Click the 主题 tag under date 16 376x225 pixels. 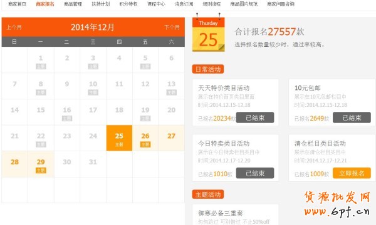click(67, 118)
